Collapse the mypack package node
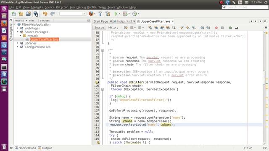The height and width of the screenshot is (151, 269). pos(21,36)
